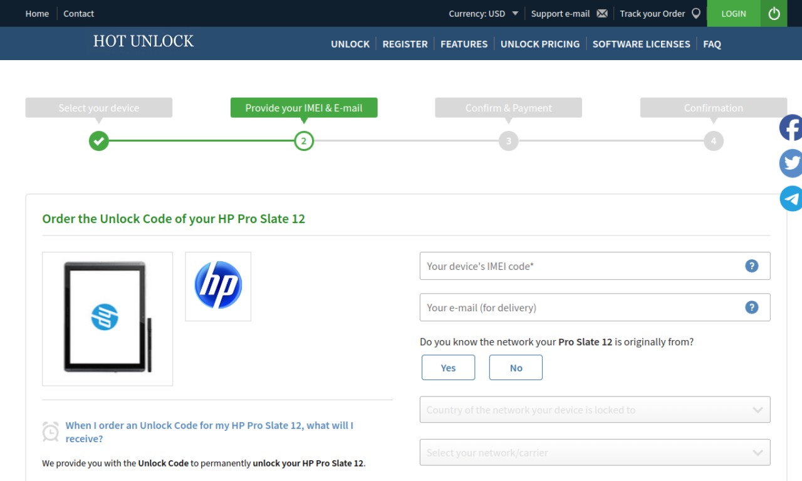802x481 pixels.
Task: Click the Support e-mail link
Action: click(x=560, y=13)
